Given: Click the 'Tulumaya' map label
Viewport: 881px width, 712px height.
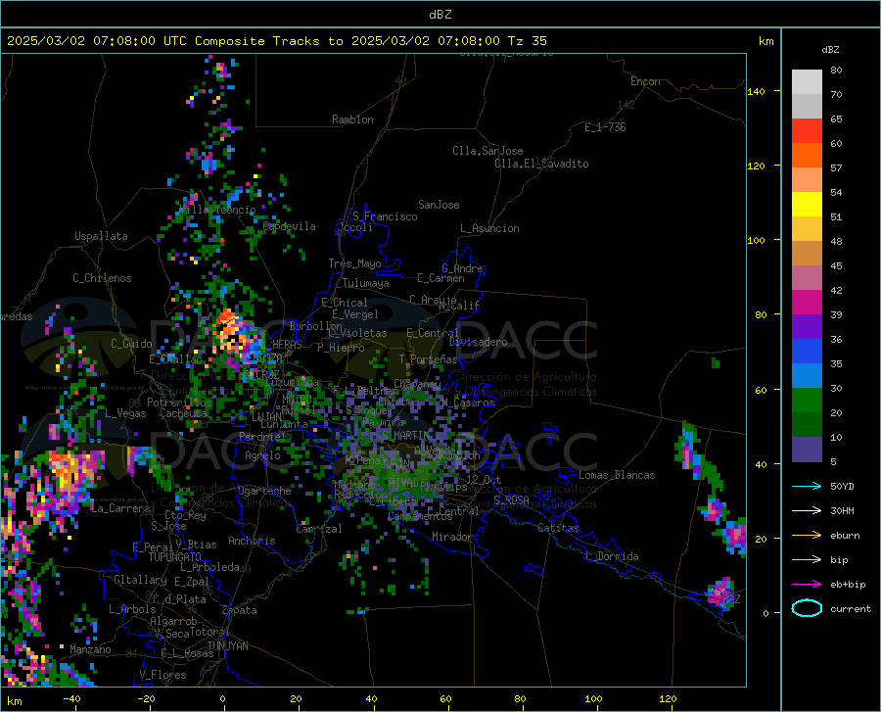Looking at the screenshot, I should coord(366,283).
